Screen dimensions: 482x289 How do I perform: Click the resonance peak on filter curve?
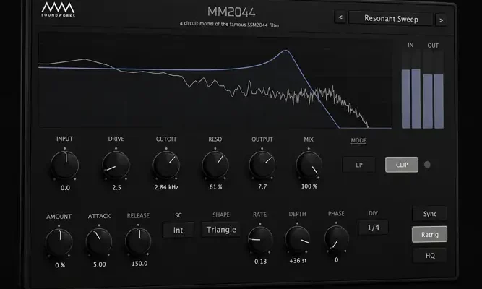[286, 51]
